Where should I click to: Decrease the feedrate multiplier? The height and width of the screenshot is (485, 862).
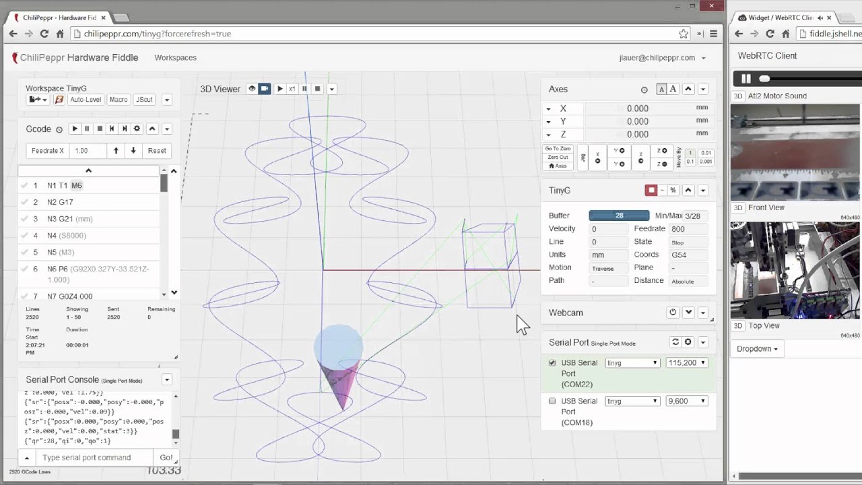(133, 151)
